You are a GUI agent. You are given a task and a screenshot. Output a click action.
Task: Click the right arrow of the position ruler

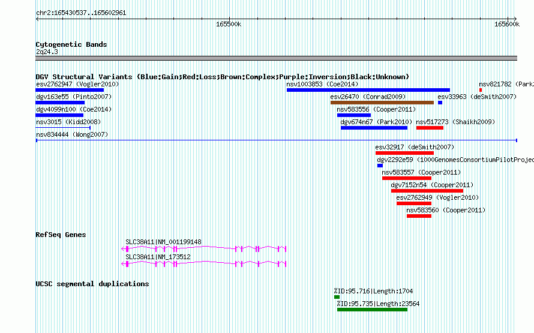(515, 19)
